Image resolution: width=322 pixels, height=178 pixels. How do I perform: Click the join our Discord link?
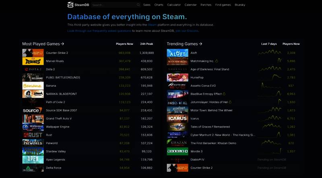click(187, 31)
